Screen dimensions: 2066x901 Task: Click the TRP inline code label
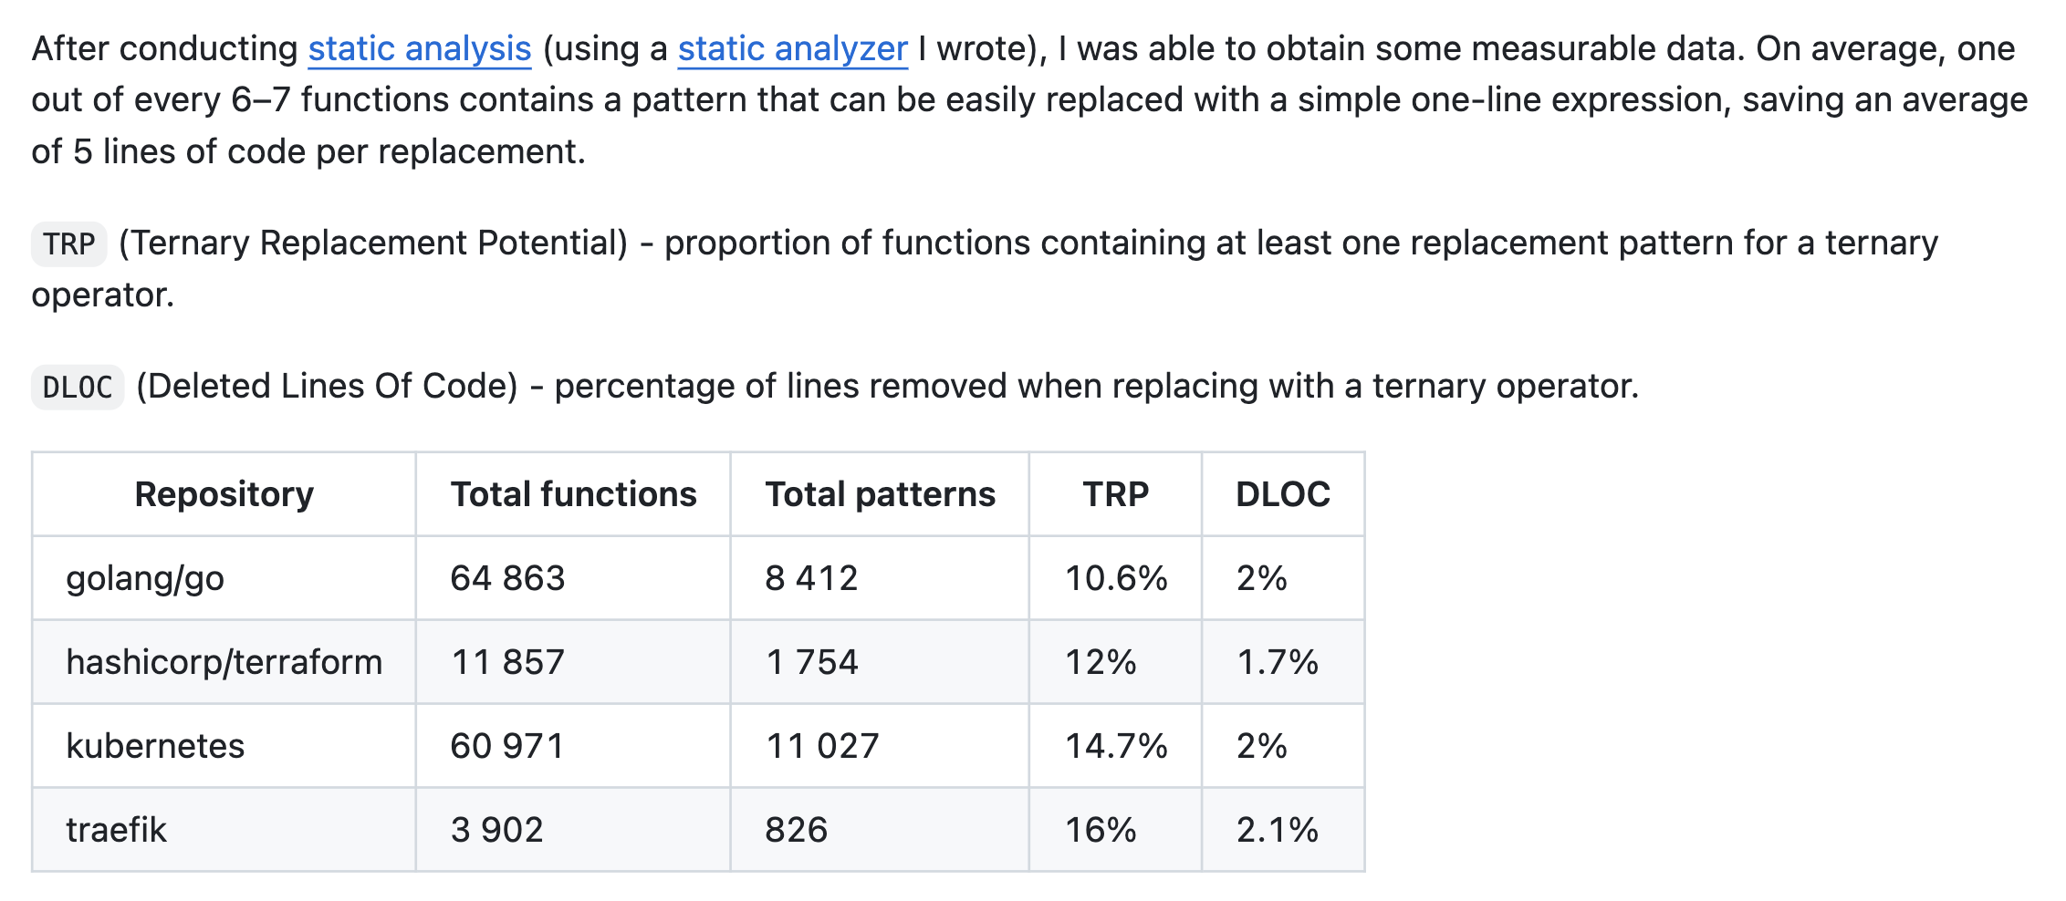(69, 244)
